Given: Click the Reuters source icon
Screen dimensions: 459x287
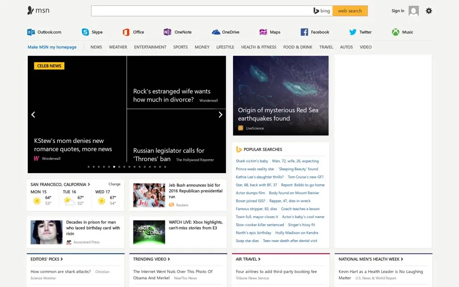Looking at the screenshot, I should coord(172,205).
